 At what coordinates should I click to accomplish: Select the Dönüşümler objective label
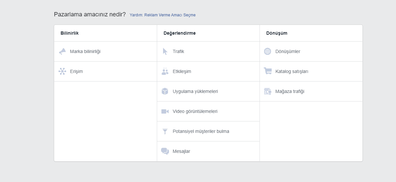tap(288, 51)
